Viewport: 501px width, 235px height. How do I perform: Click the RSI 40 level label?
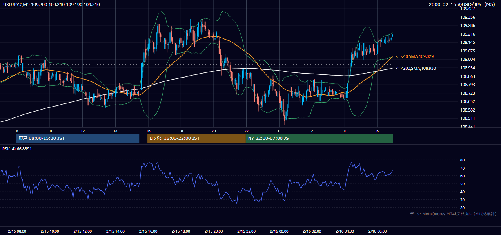click(x=462, y=192)
